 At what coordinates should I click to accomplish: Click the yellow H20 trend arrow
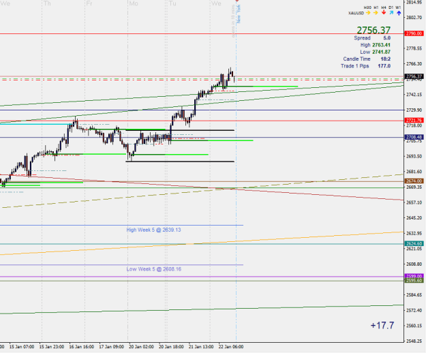point(368,13)
